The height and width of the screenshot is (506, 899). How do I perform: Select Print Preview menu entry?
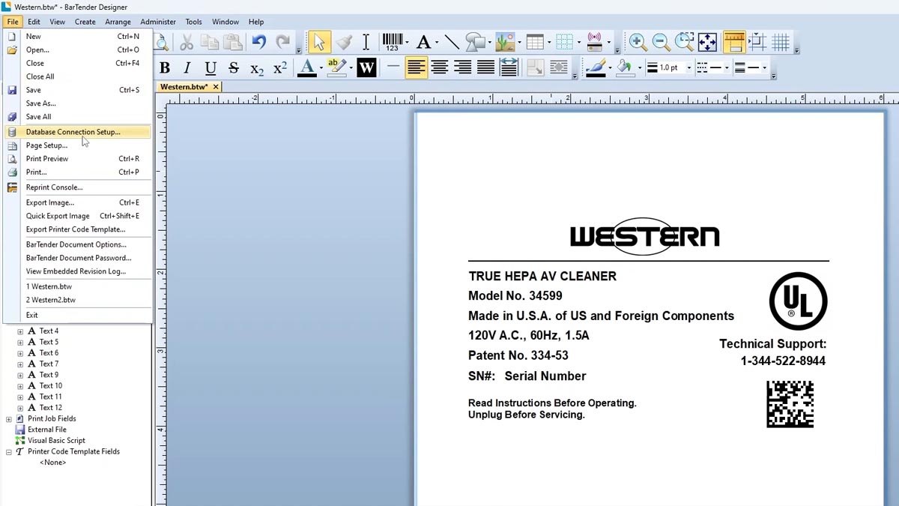pyautogui.click(x=46, y=159)
